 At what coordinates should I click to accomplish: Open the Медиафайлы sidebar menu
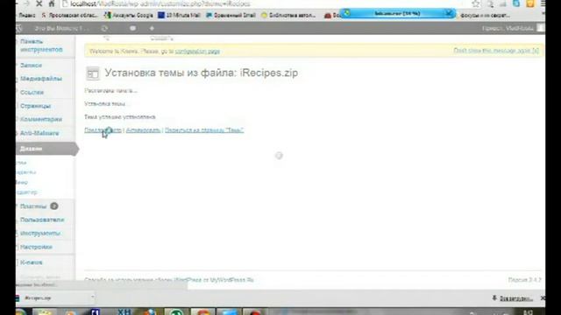tap(41, 79)
